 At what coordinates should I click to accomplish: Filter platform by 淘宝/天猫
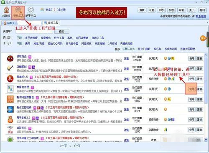tap(39, 43)
